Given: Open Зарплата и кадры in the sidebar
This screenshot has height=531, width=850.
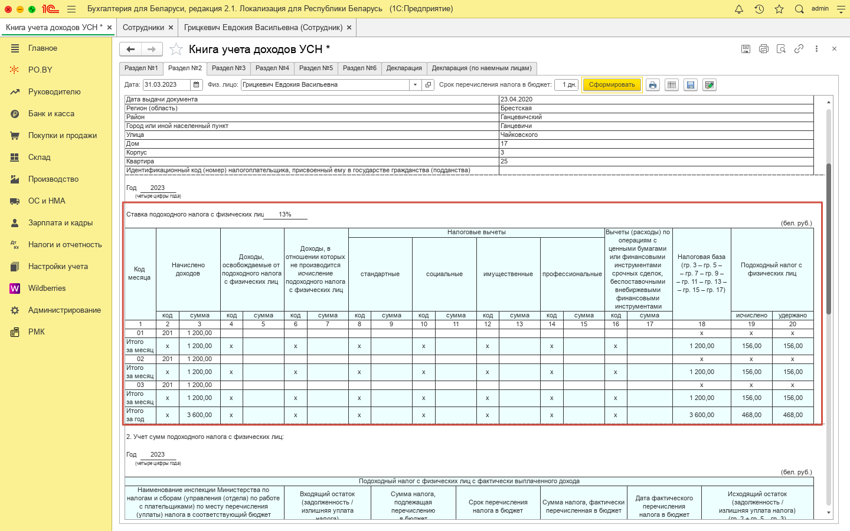Looking at the screenshot, I should (60, 223).
